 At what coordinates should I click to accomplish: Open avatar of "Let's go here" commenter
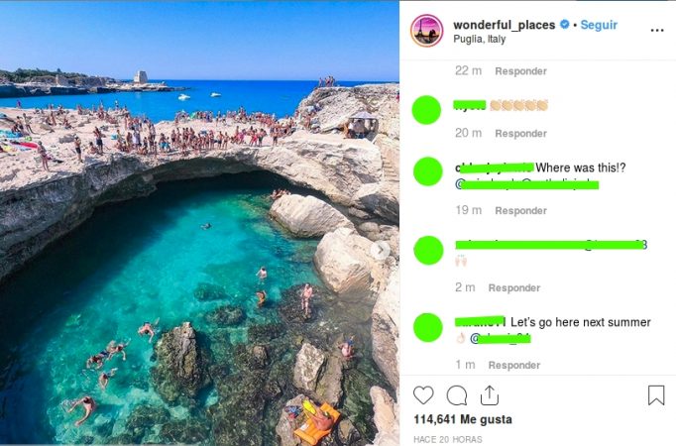coord(427,327)
